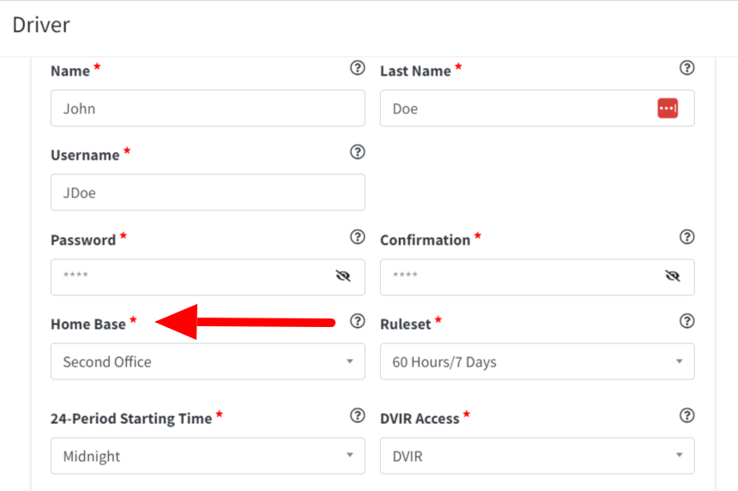This screenshot has height=491, width=738.
Task: Click help icon next to DVIR Access
Action: coord(687,415)
